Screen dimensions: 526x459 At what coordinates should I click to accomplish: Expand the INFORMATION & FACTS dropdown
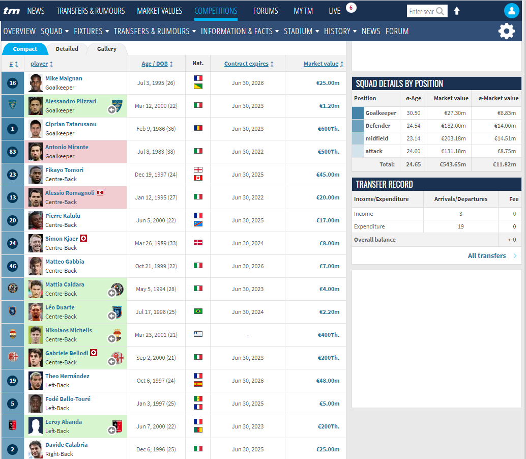coord(240,31)
